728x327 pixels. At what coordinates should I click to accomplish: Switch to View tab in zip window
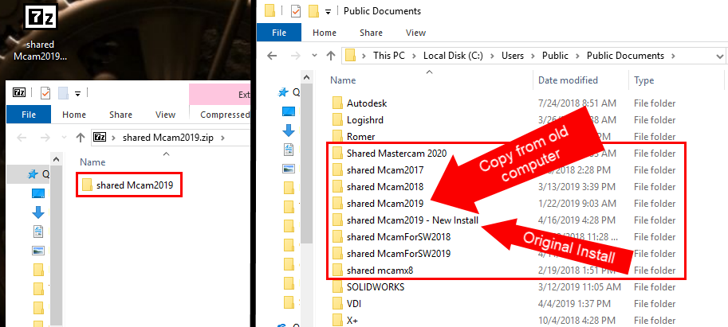point(165,115)
